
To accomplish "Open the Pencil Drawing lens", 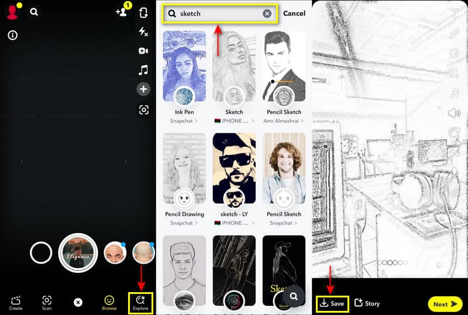I will [x=184, y=168].
